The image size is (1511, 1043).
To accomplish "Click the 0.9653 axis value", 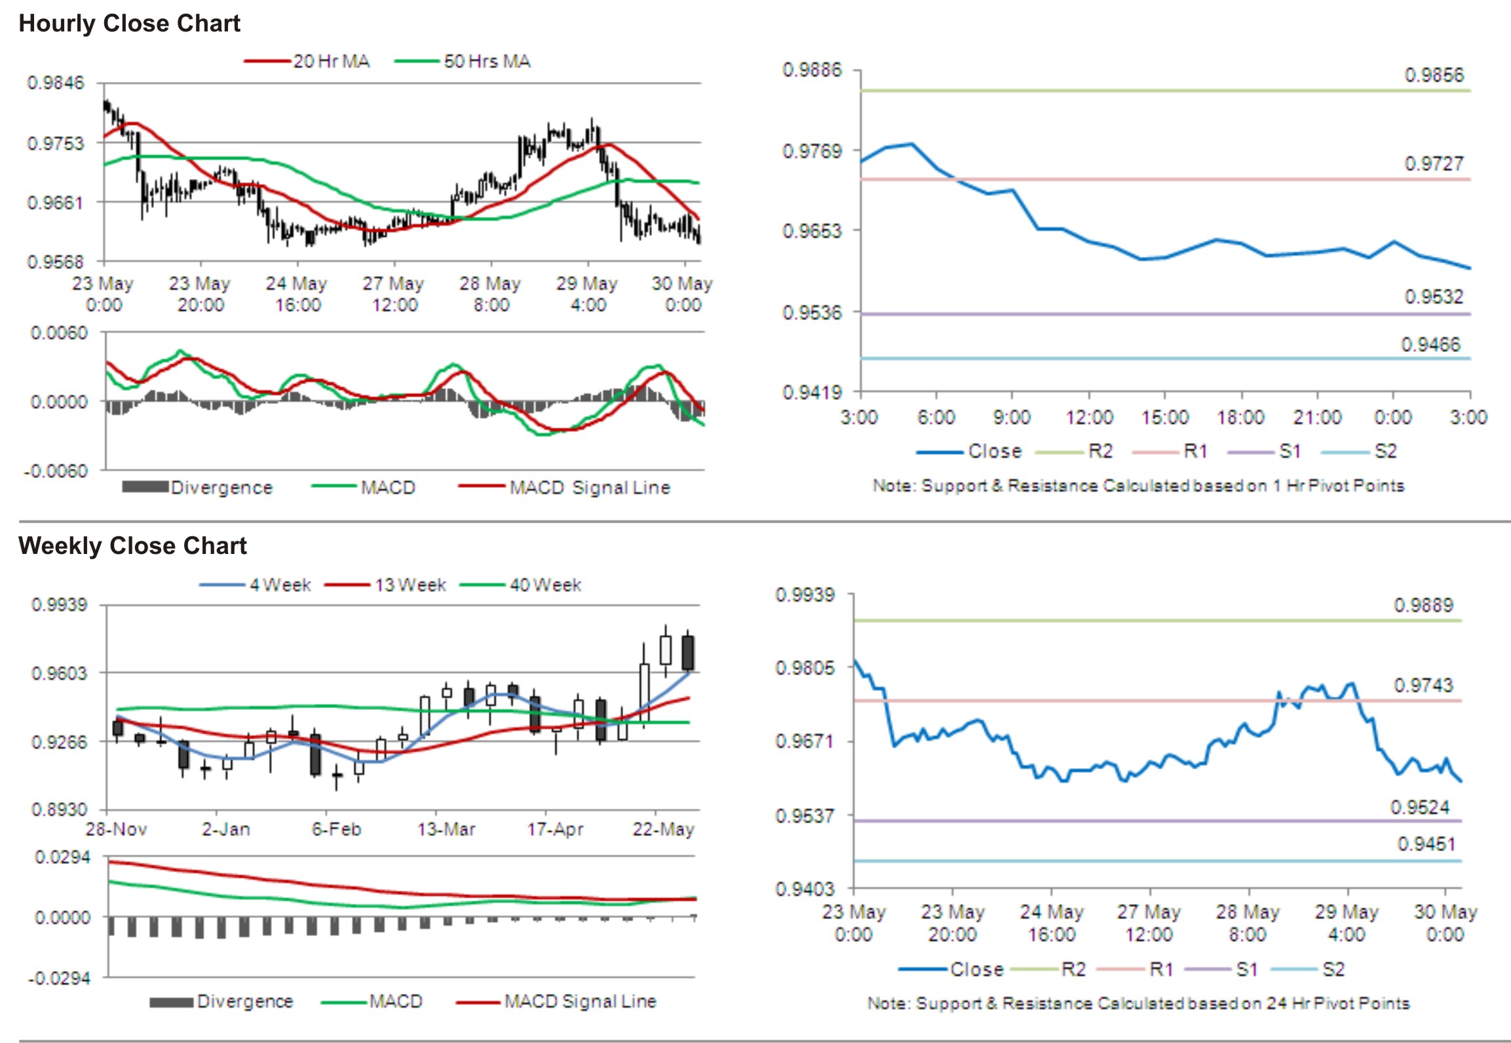I will click(x=812, y=231).
